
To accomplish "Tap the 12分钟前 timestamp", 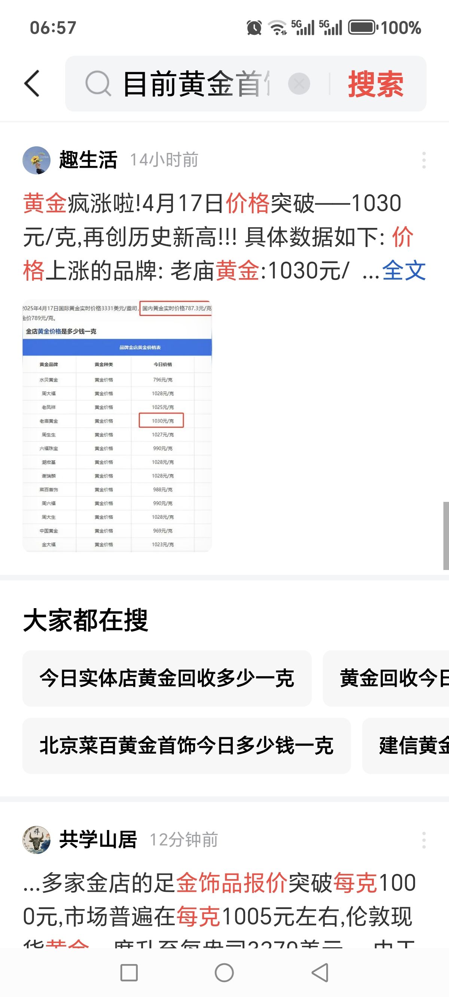I will pyautogui.click(x=184, y=840).
